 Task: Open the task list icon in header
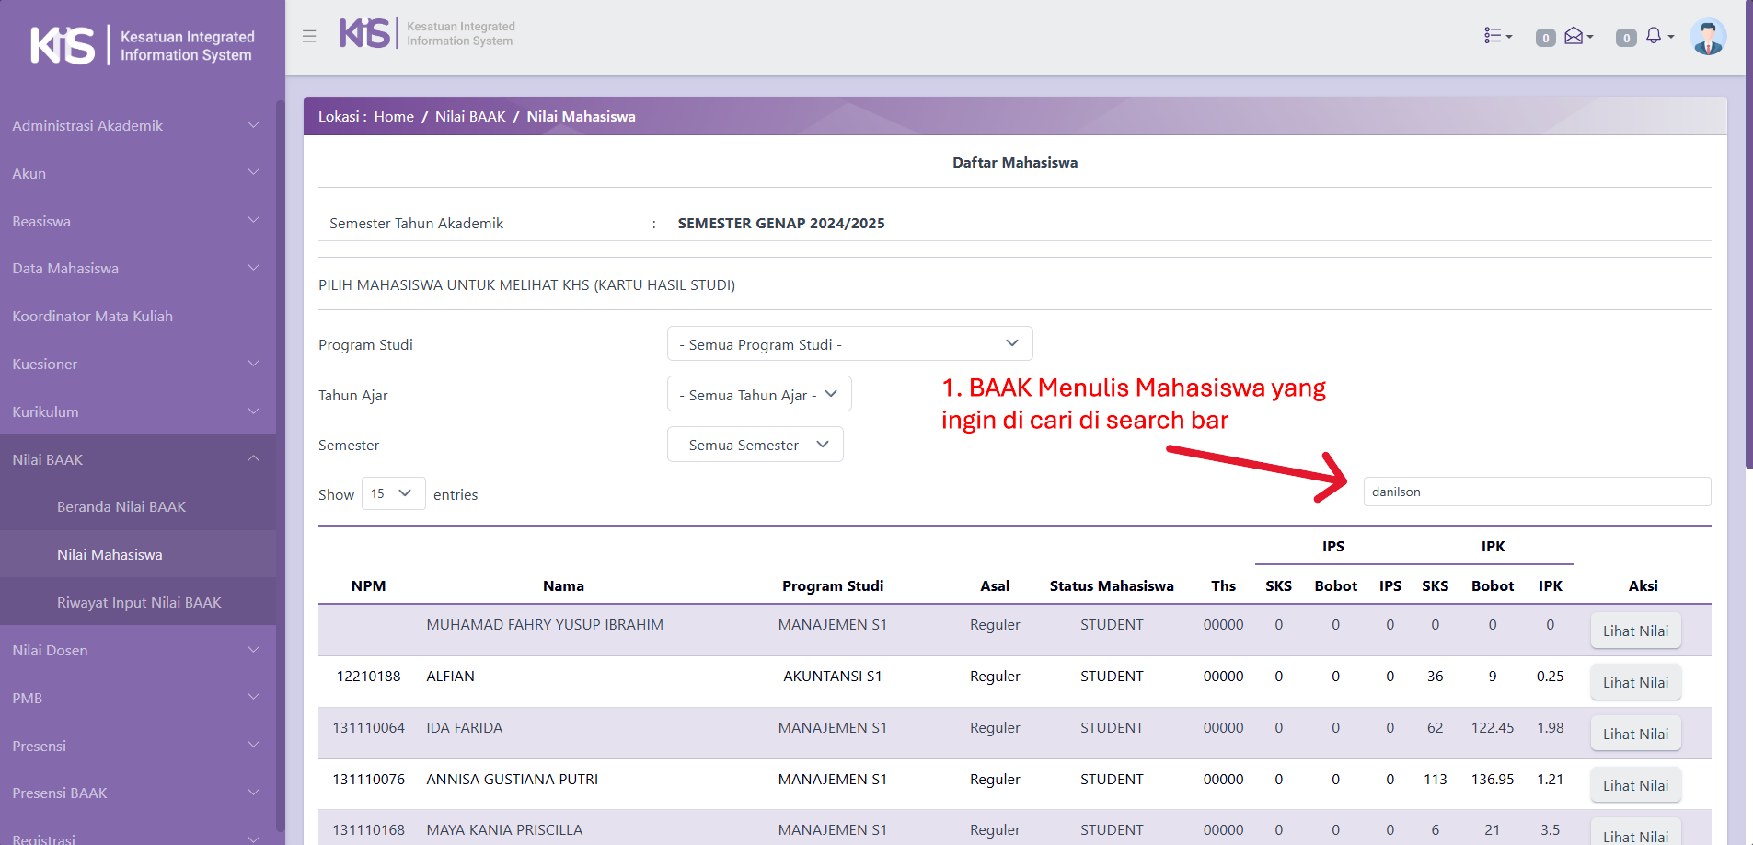1497,36
